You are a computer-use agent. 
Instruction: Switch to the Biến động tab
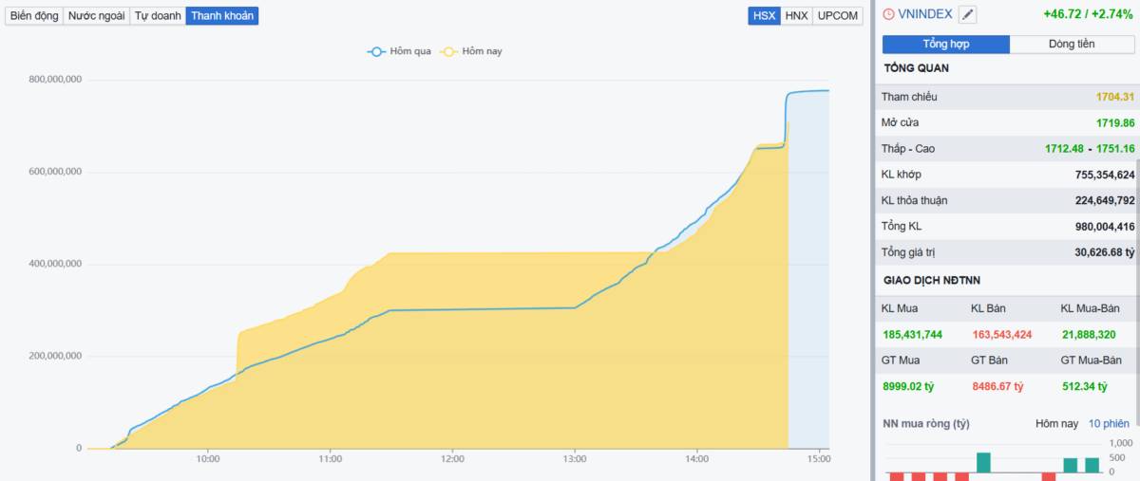(x=34, y=16)
